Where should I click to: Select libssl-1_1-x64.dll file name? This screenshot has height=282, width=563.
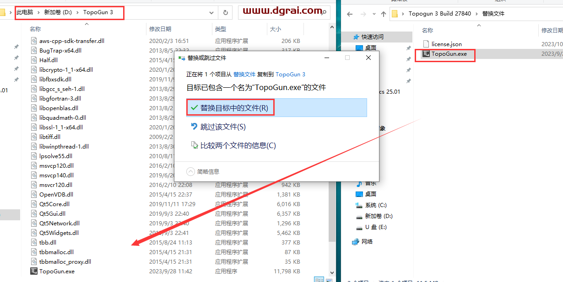click(61, 127)
